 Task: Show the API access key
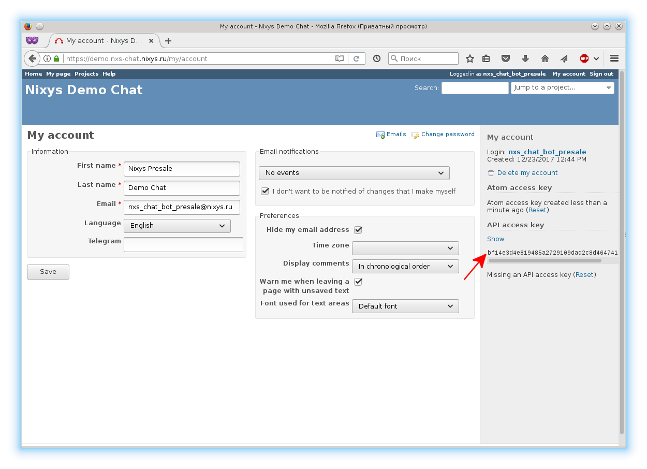(495, 239)
